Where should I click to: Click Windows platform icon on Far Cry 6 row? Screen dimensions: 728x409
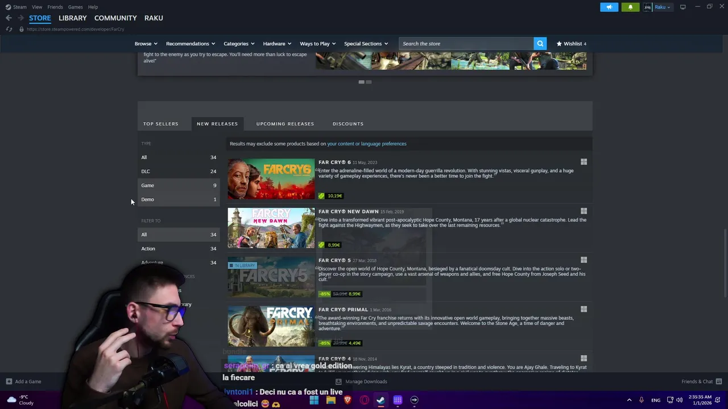(584, 162)
